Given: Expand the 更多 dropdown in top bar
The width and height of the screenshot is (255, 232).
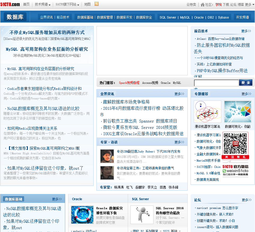Looking at the screenshot, I should click(250, 5).
